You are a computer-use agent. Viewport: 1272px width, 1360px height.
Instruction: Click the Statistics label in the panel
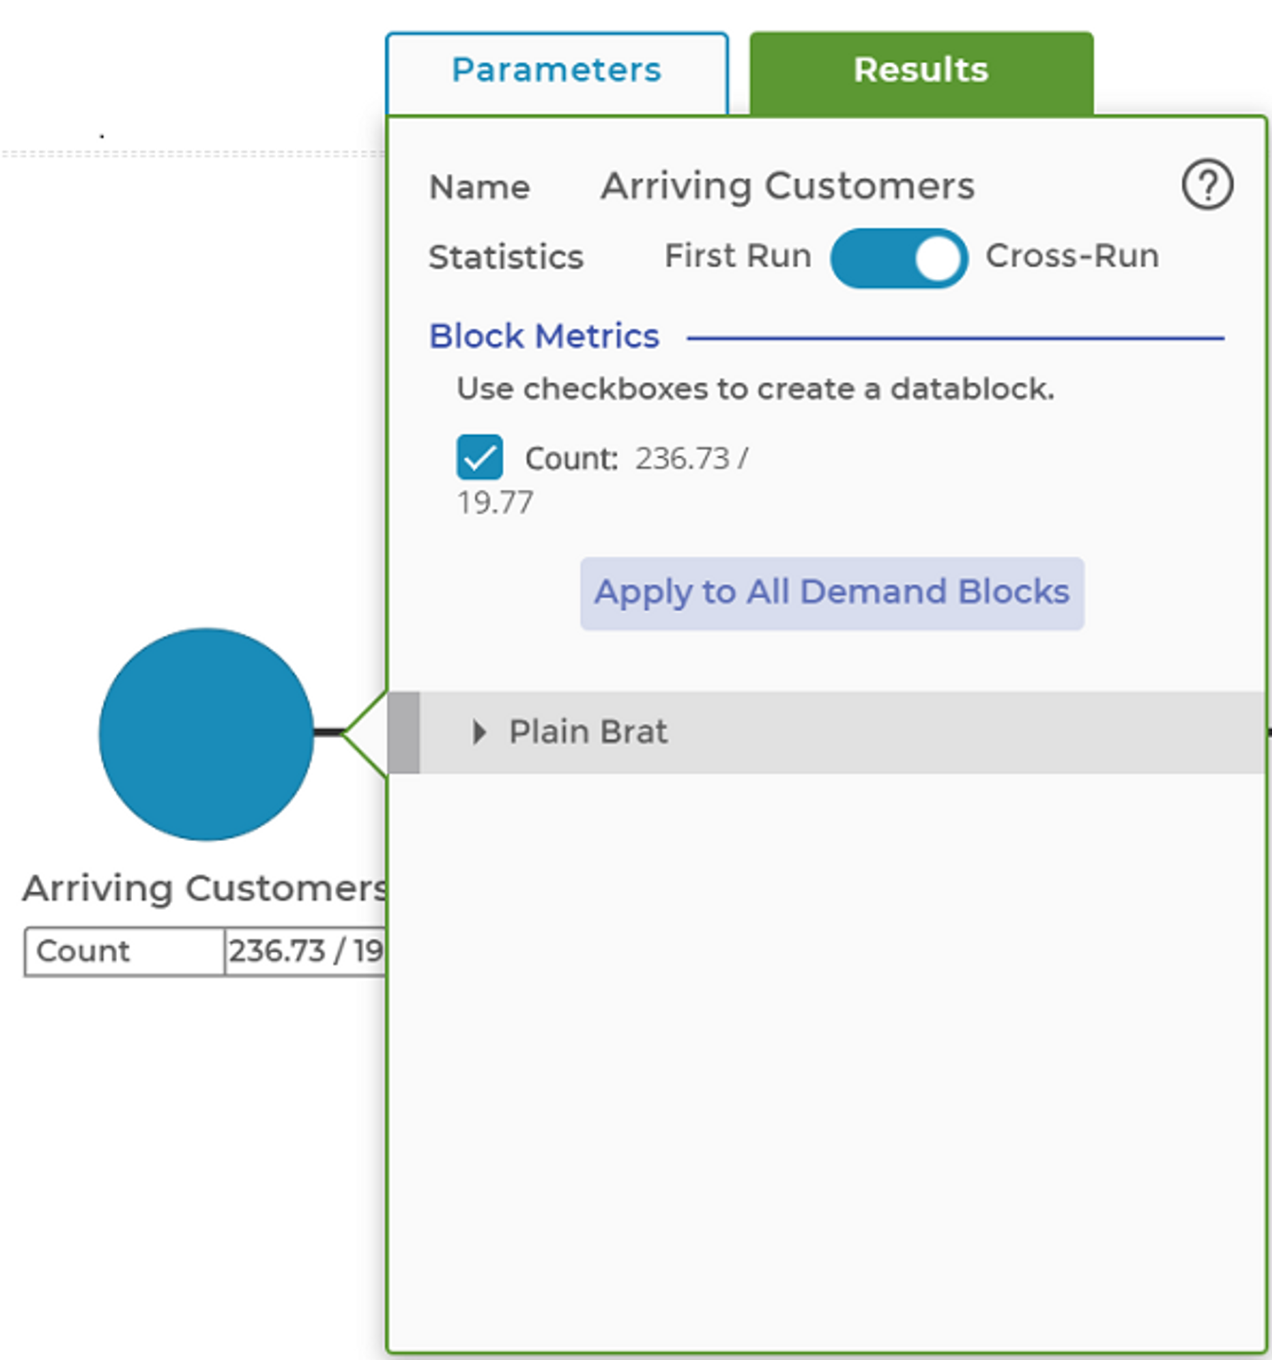pyautogui.click(x=505, y=257)
